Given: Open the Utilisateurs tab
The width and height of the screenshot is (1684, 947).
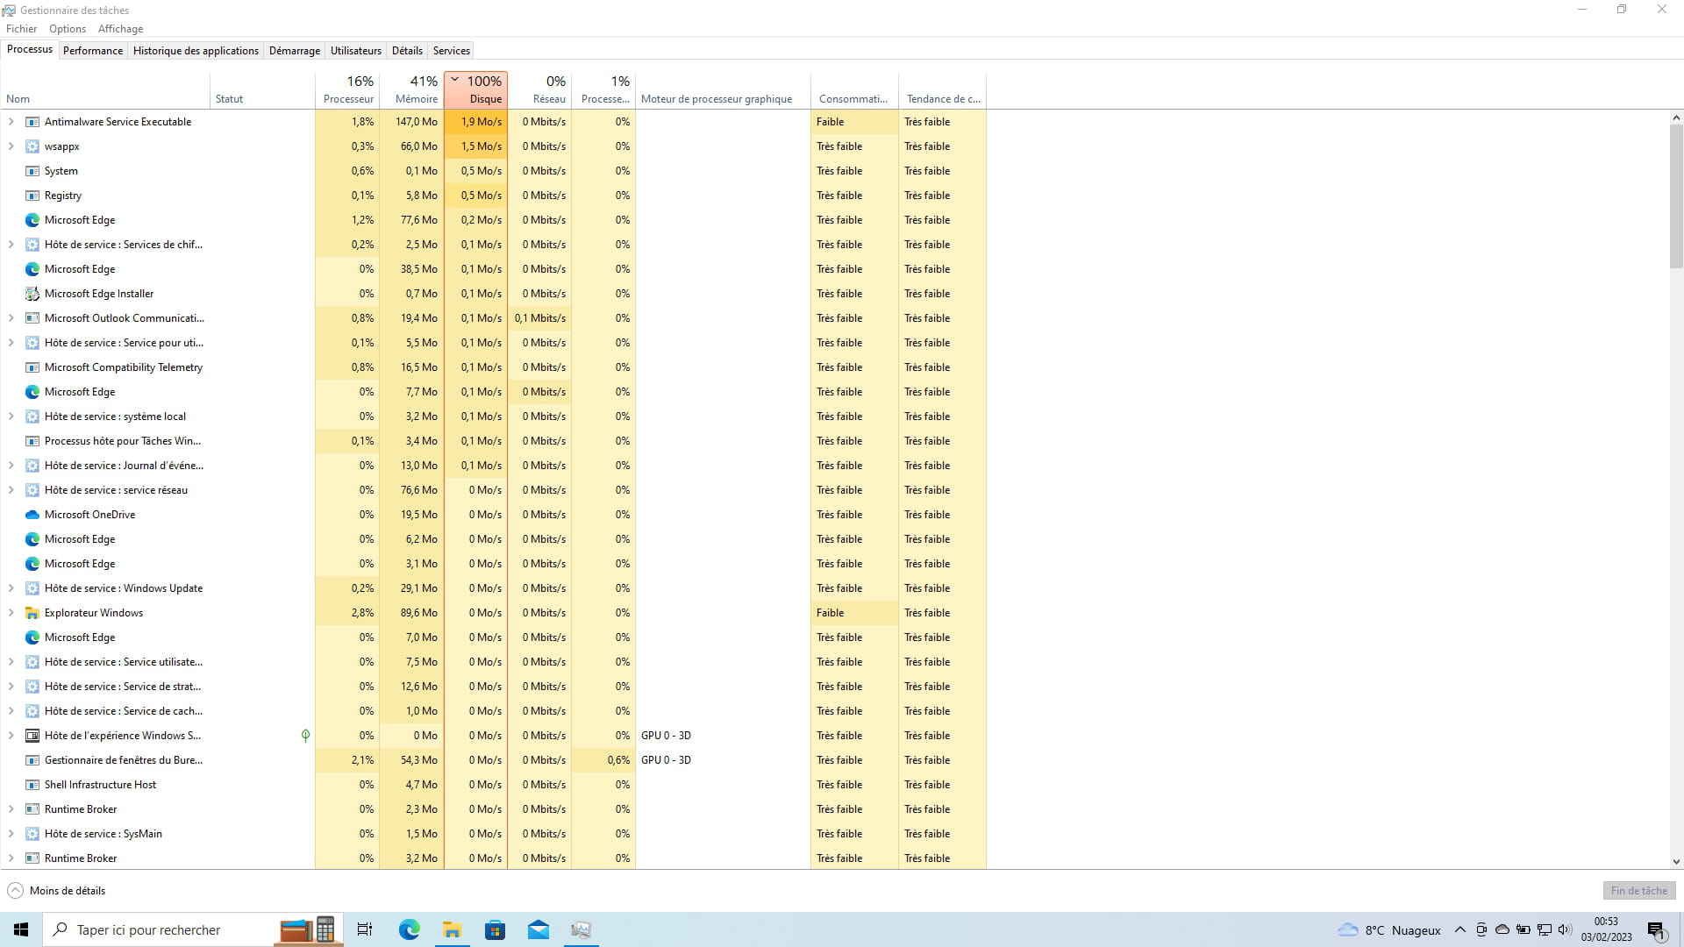Looking at the screenshot, I should 356,51.
